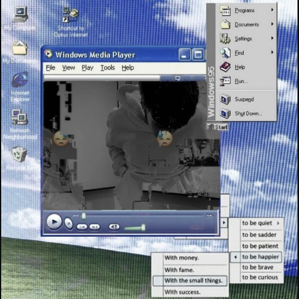
Task: Click the Media Player seek bar handle
Action: [x=84, y=216]
